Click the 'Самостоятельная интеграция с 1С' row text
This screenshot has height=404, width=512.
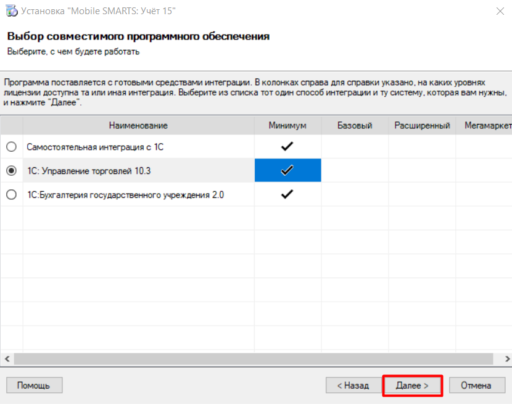tap(95, 147)
